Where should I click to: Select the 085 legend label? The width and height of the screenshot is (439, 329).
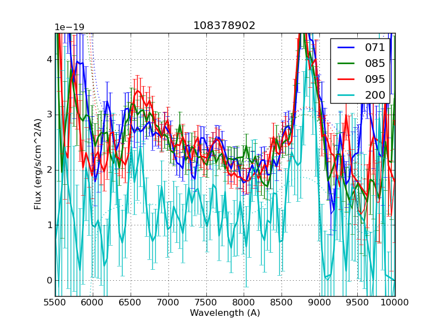(x=375, y=63)
